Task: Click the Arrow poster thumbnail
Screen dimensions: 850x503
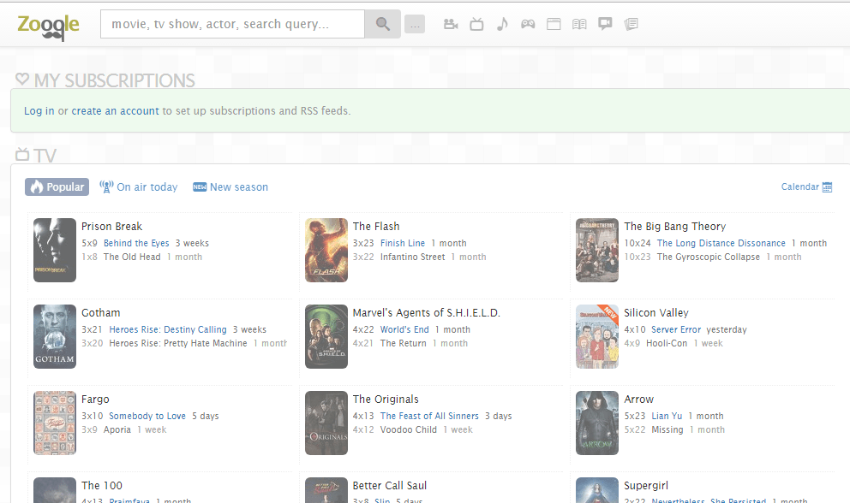Action: tap(597, 423)
